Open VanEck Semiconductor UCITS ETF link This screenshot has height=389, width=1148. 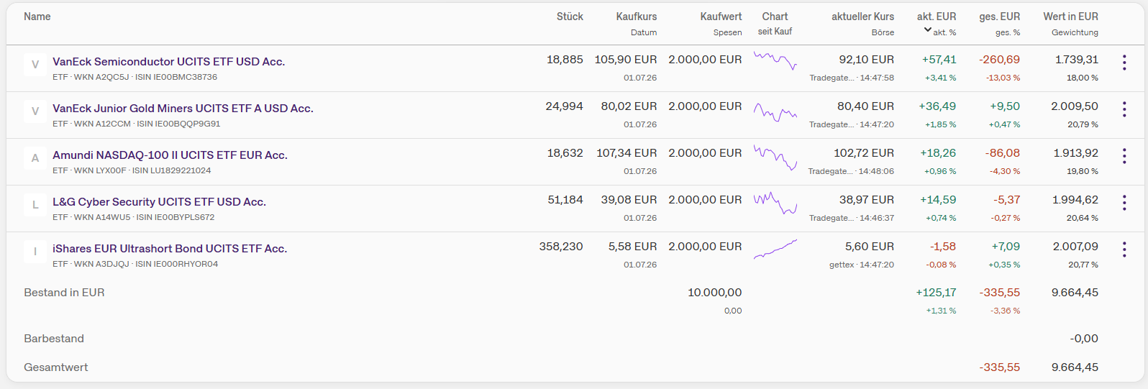[x=168, y=62]
